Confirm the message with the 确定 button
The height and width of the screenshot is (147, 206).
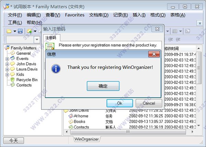point(103,86)
